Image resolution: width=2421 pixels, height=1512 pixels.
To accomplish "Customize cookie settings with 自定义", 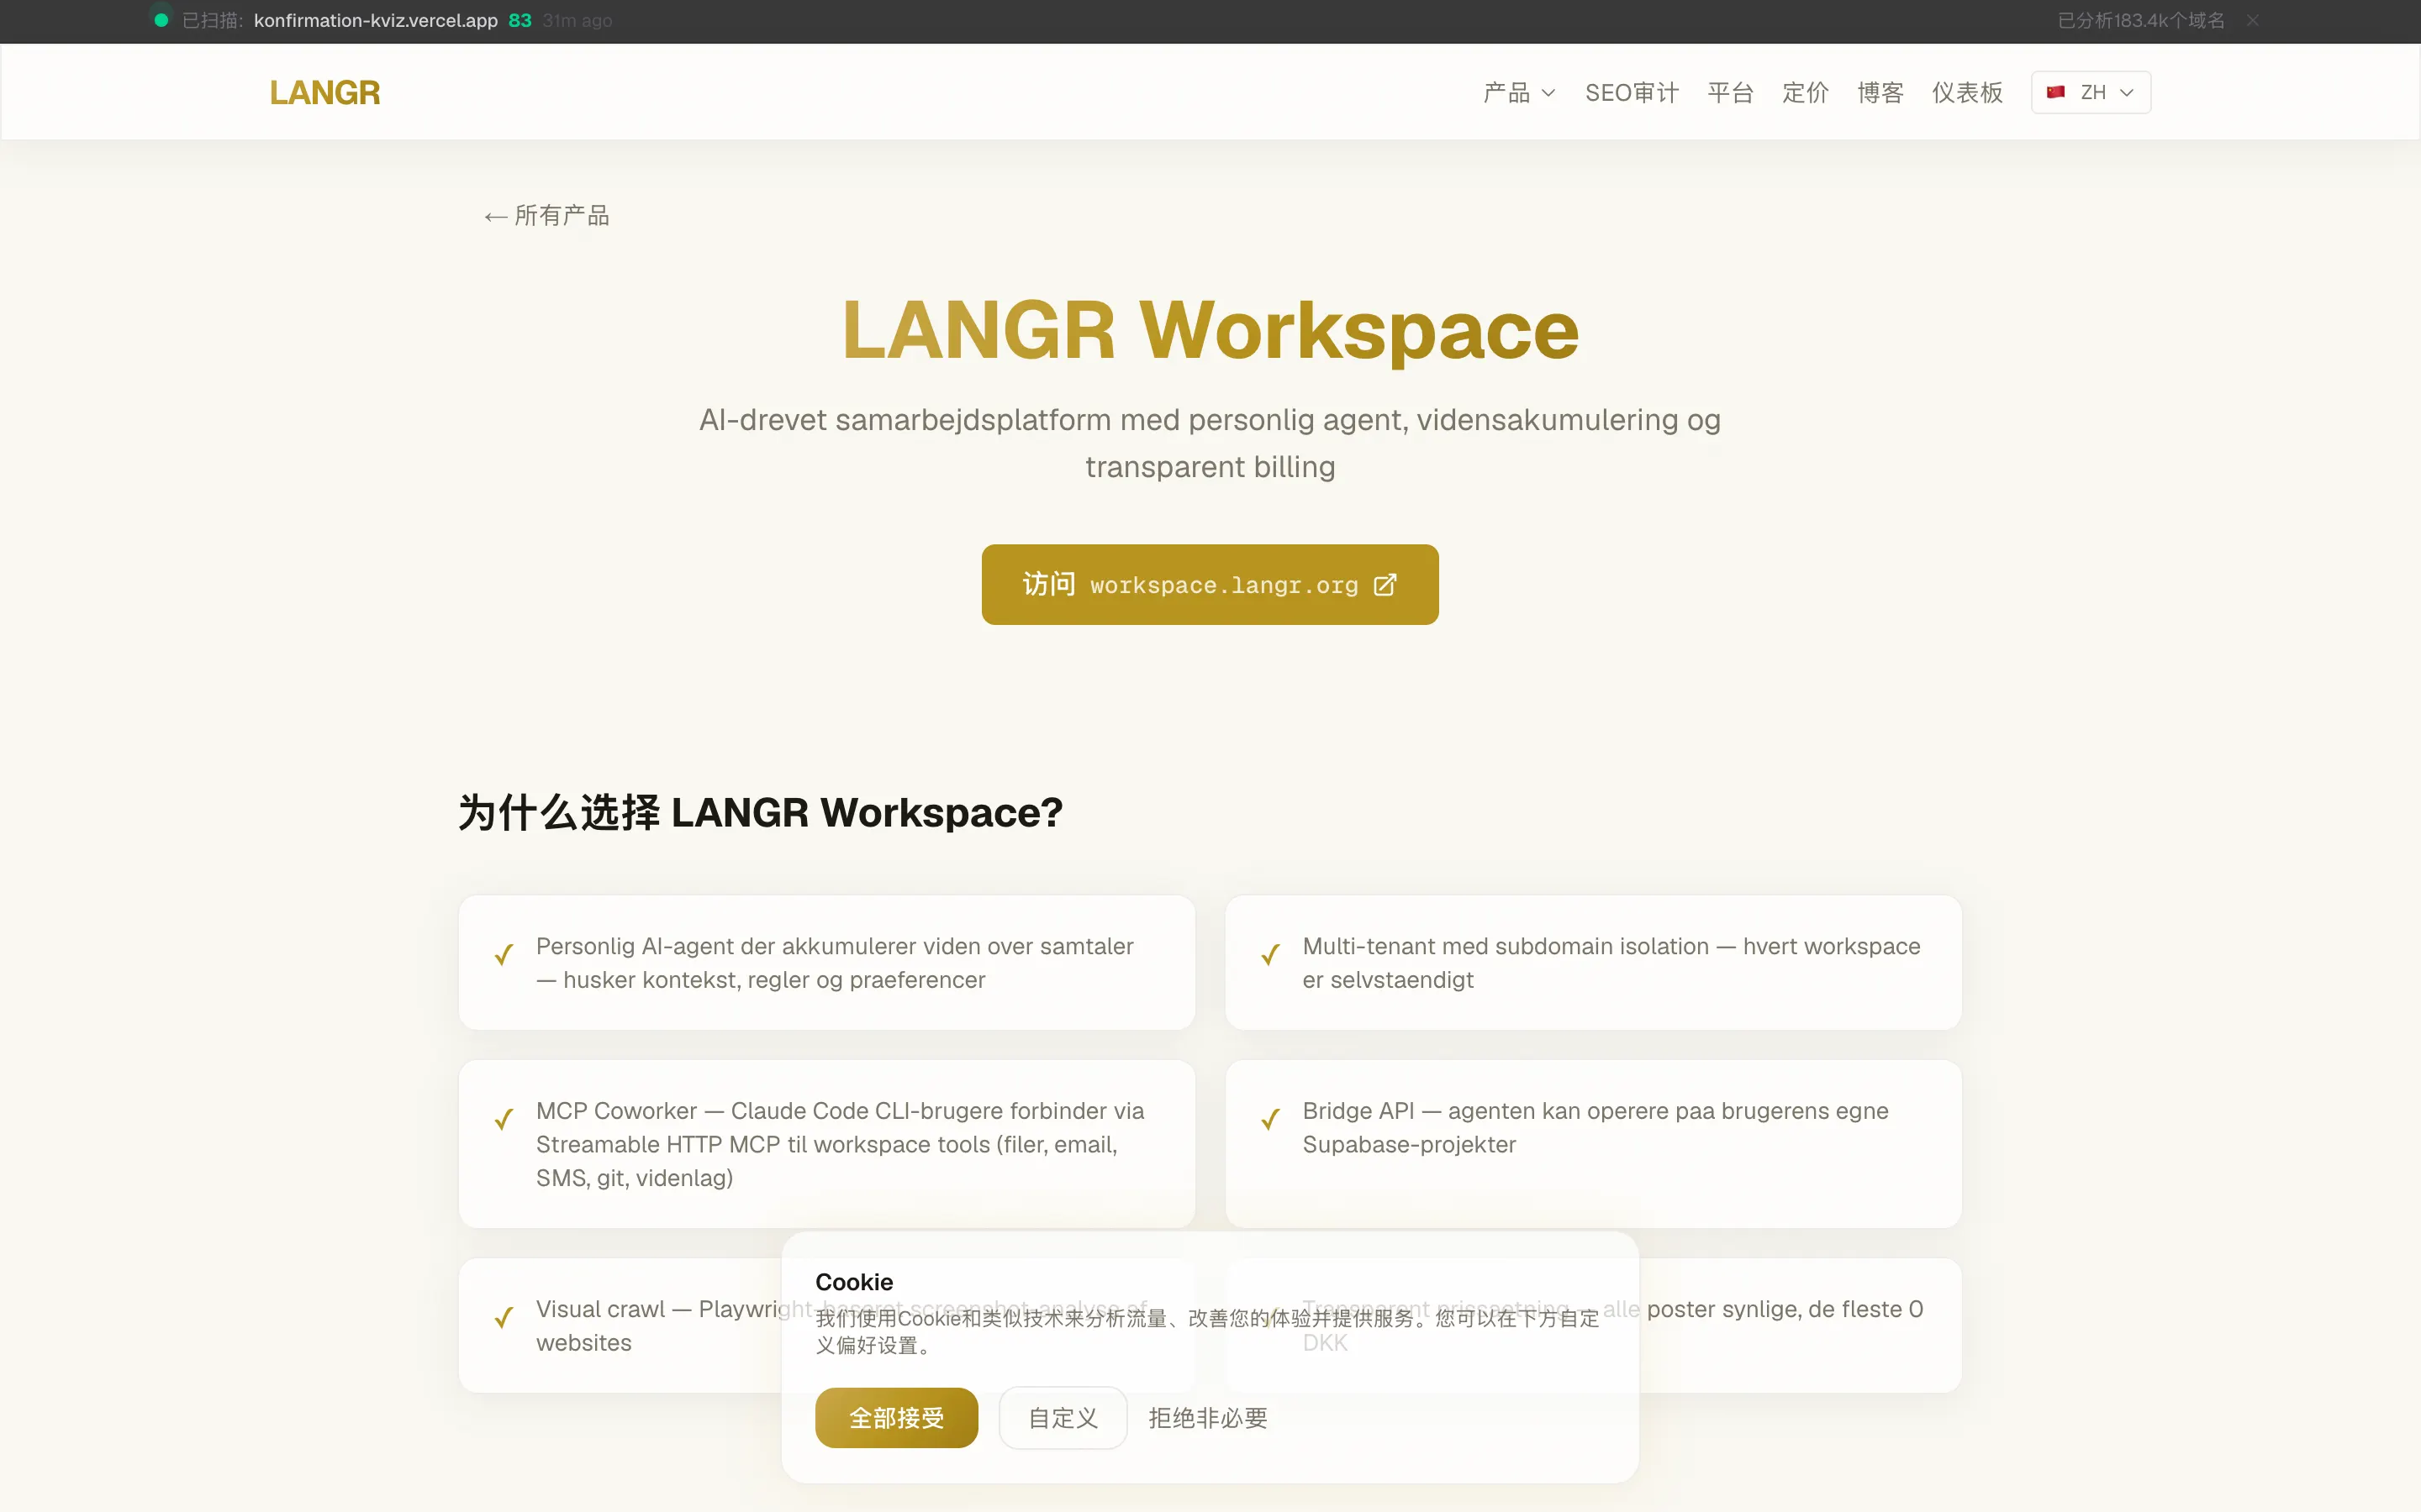I will click(x=1063, y=1417).
